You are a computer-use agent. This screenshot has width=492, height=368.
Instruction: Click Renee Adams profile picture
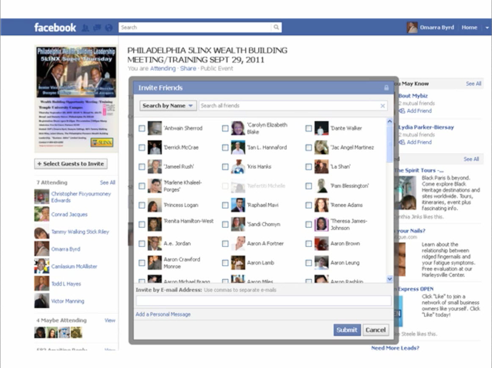[x=322, y=205]
